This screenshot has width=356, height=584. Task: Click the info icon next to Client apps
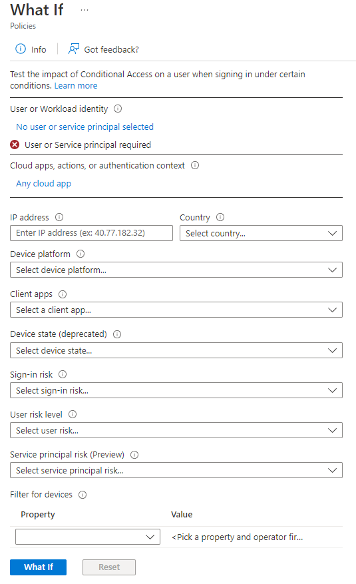click(63, 294)
